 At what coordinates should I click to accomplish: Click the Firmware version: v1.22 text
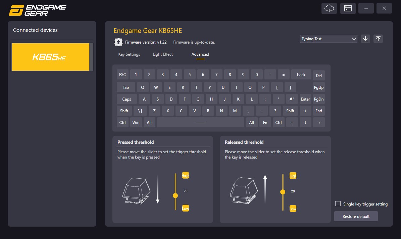pos(146,42)
